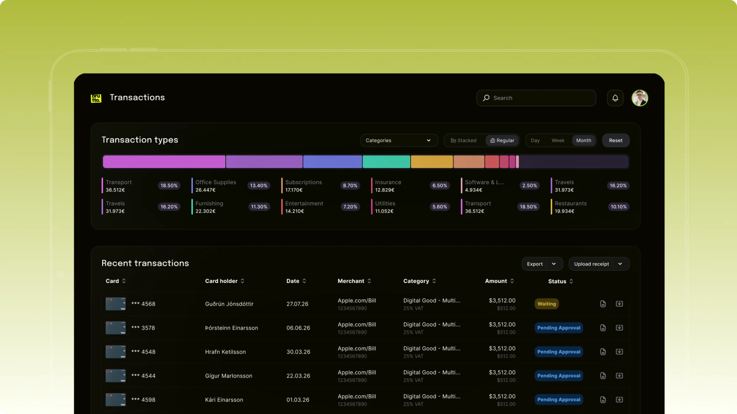Select Subscriptions 17.170€ legend item
The width and height of the screenshot is (737, 414).
[321, 186]
